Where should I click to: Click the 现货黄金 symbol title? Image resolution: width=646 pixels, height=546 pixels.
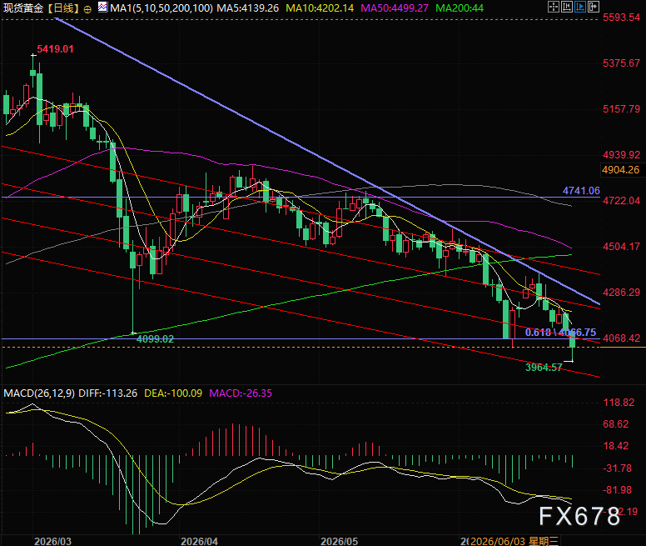click(23, 8)
